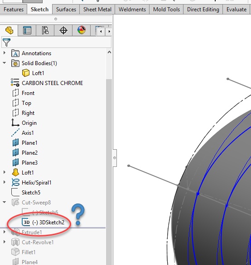
Task: Open the DimXpertManager crosshair tab
Action: click(63, 30)
